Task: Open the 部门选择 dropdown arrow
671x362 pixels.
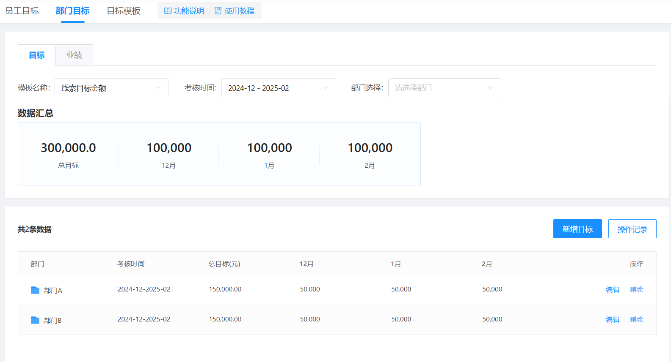Action: (x=490, y=88)
